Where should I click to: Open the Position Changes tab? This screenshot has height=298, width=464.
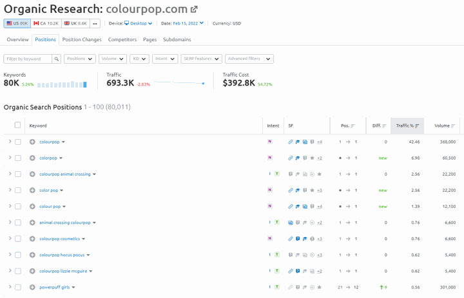(x=82, y=40)
